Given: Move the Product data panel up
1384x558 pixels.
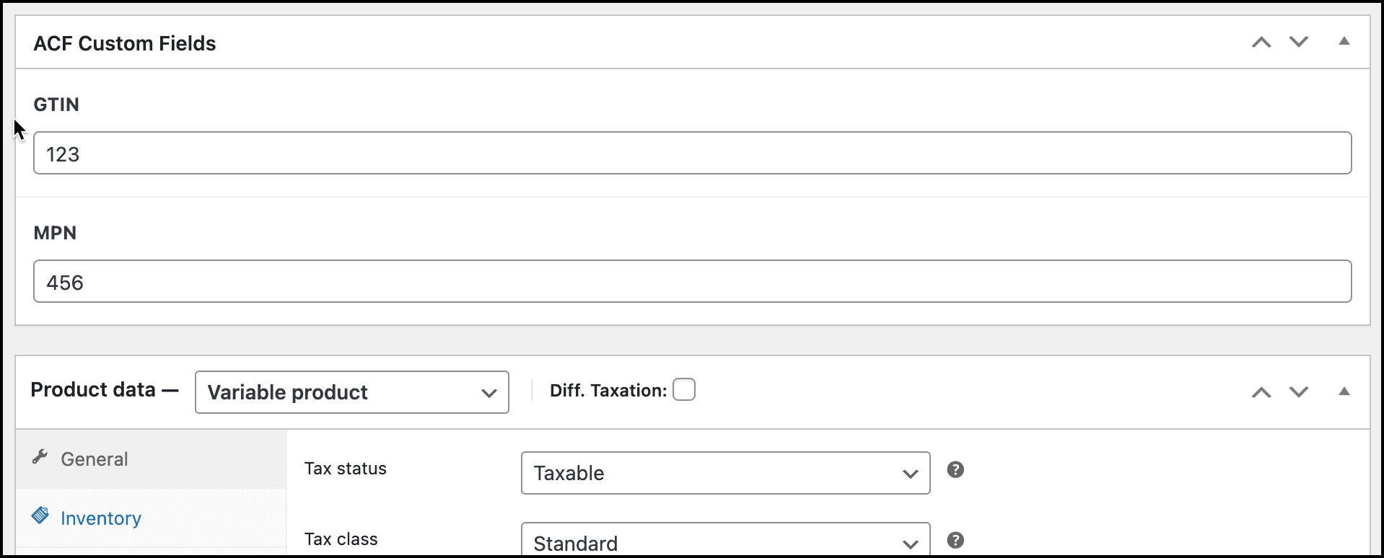Looking at the screenshot, I should tap(1261, 391).
